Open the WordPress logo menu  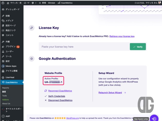click(3, 3)
